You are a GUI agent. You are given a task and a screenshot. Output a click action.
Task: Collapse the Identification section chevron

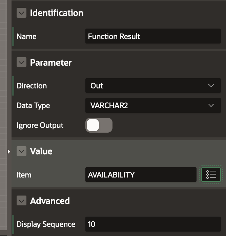(x=21, y=13)
